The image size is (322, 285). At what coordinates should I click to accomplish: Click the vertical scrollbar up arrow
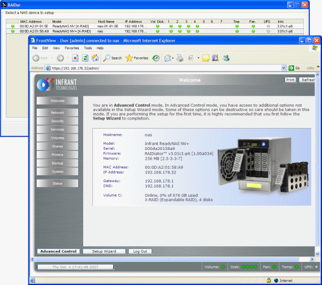click(x=317, y=75)
